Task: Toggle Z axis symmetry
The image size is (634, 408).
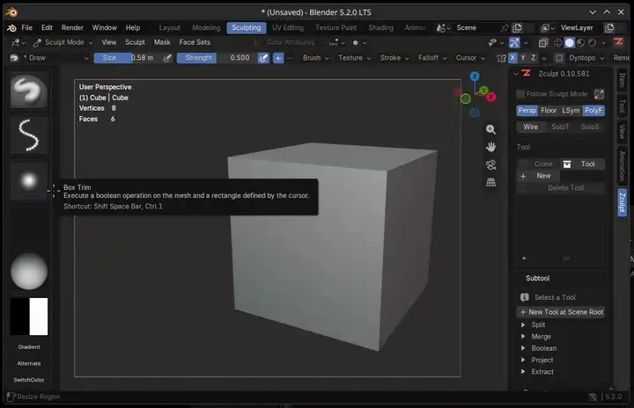Action: pyautogui.click(x=534, y=58)
